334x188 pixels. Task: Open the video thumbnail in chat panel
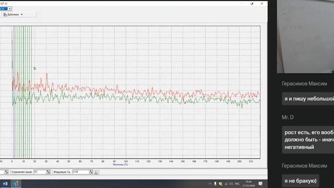click(x=305, y=37)
